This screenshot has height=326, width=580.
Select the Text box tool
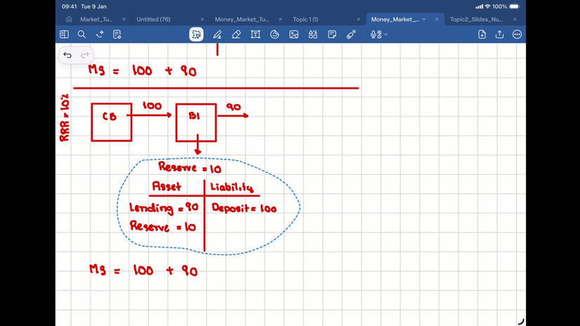[x=255, y=34]
